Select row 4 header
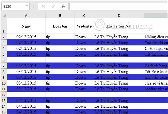The height and width of the screenshot is (114, 168). pos(4,48)
